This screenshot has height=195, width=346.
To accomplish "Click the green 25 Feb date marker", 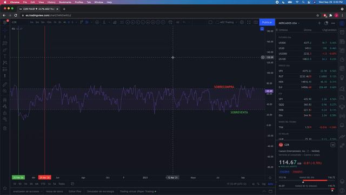I will (18, 178).
